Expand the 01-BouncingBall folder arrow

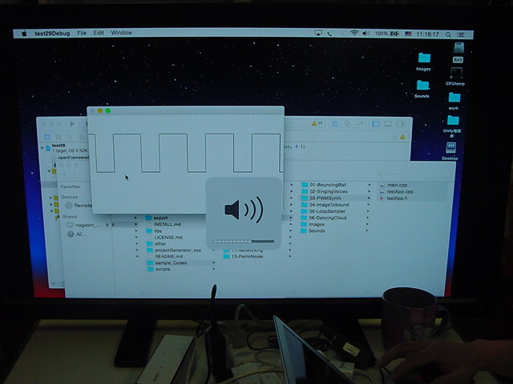[x=369, y=185]
